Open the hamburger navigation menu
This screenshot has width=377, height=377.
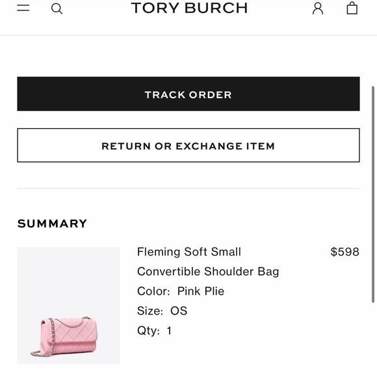click(x=23, y=8)
